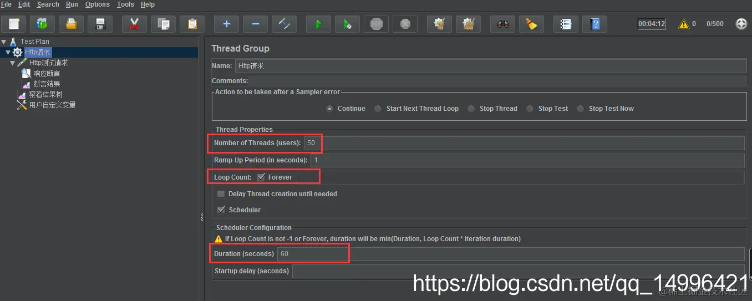Image resolution: width=752 pixels, height=301 pixels.
Task: Choose Stop Test radio option
Action: click(x=530, y=109)
